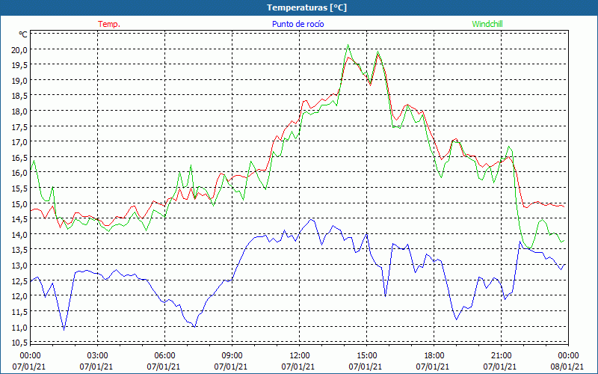Click the '09:00' time axis label
This screenshot has height=374, width=598.
coord(232,356)
